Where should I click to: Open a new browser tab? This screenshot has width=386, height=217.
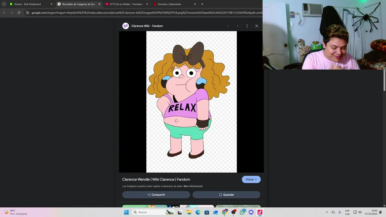(x=202, y=4)
